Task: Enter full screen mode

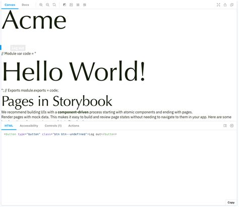Action: click(x=218, y=5)
